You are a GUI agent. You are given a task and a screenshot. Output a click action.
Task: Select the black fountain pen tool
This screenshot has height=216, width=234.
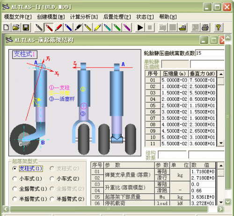(78, 28)
